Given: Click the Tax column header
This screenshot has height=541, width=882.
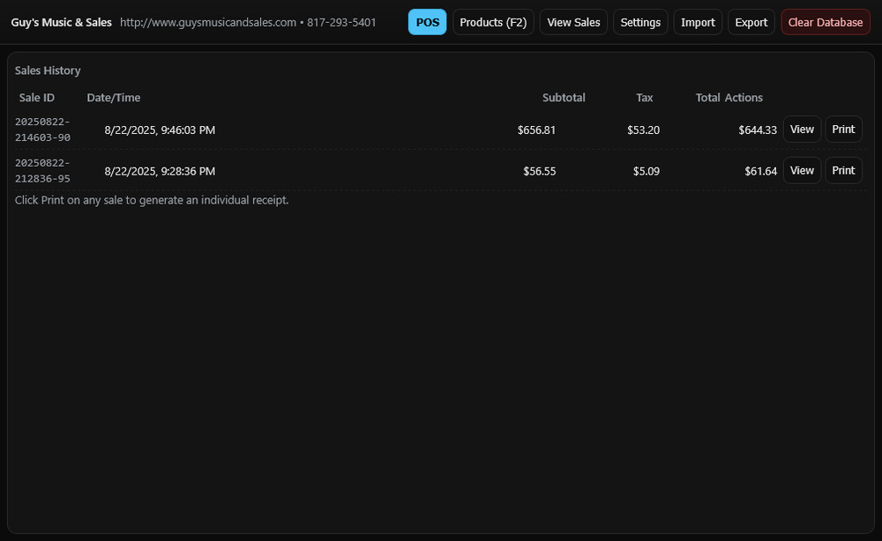Looking at the screenshot, I should coord(644,97).
